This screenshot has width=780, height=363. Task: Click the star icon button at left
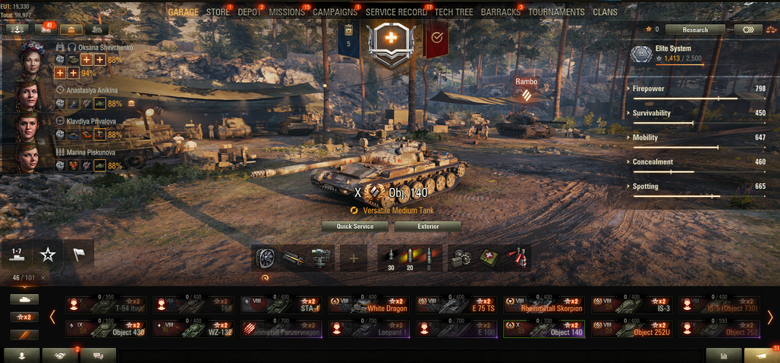click(48, 255)
